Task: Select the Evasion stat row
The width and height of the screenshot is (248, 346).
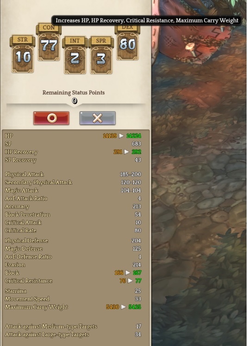Action: (73, 265)
